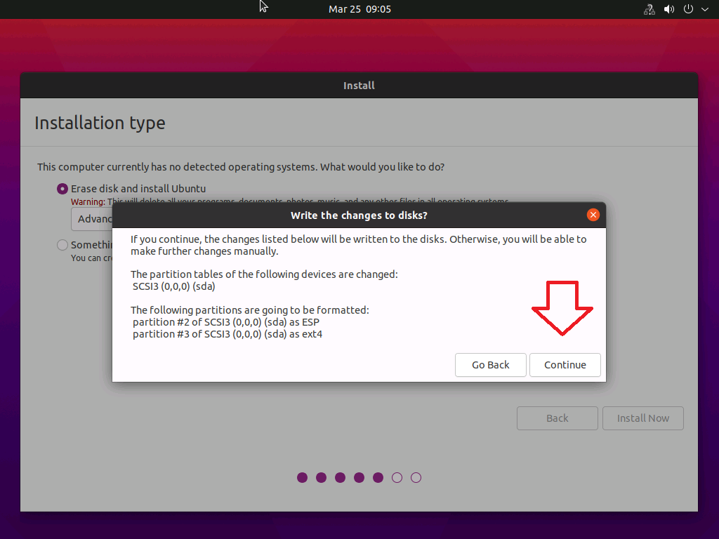
Task: Close the 'Write the changes to disks?' dialog
Action: (x=593, y=215)
